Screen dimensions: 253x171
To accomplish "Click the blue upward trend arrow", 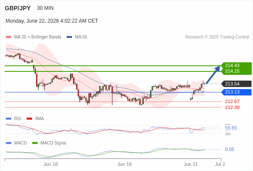I will pyautogui.click(x=213, y=75).
